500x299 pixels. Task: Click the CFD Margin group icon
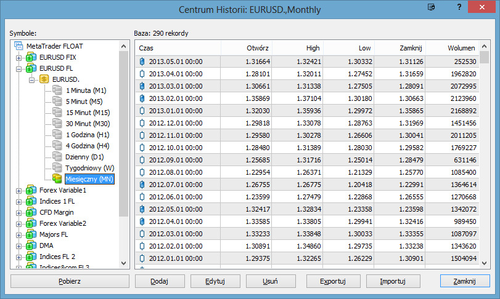click(31, 212)
